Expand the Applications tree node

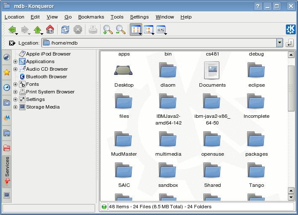(x=16, y=61)
